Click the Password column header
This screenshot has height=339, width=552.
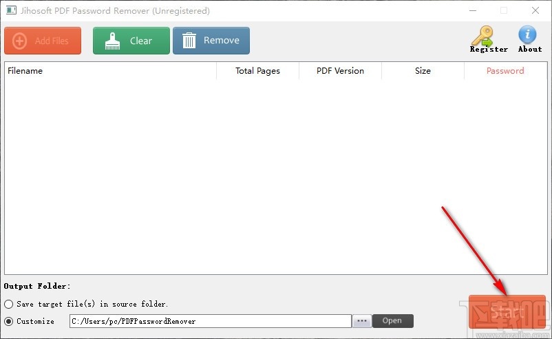(x=505, y=71)
